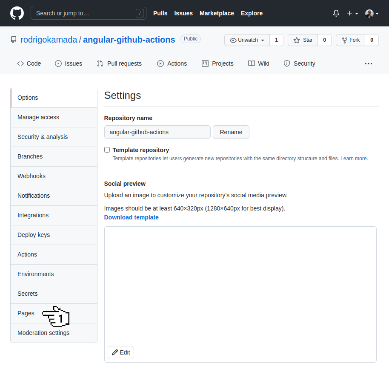Expand the three-dots more tabs menu

click(x=369, y=64)
